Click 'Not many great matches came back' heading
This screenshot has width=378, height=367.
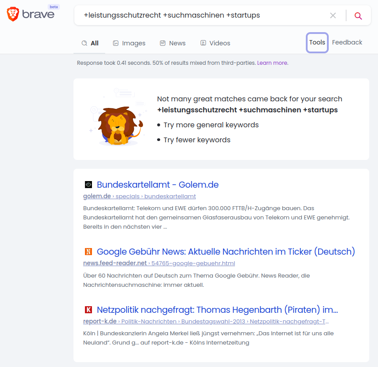click(250, 99)
